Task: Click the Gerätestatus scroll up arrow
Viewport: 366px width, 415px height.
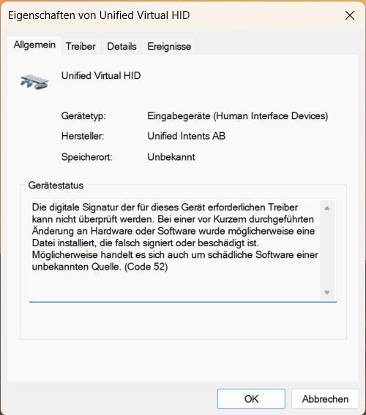Action: coord(327,208)
